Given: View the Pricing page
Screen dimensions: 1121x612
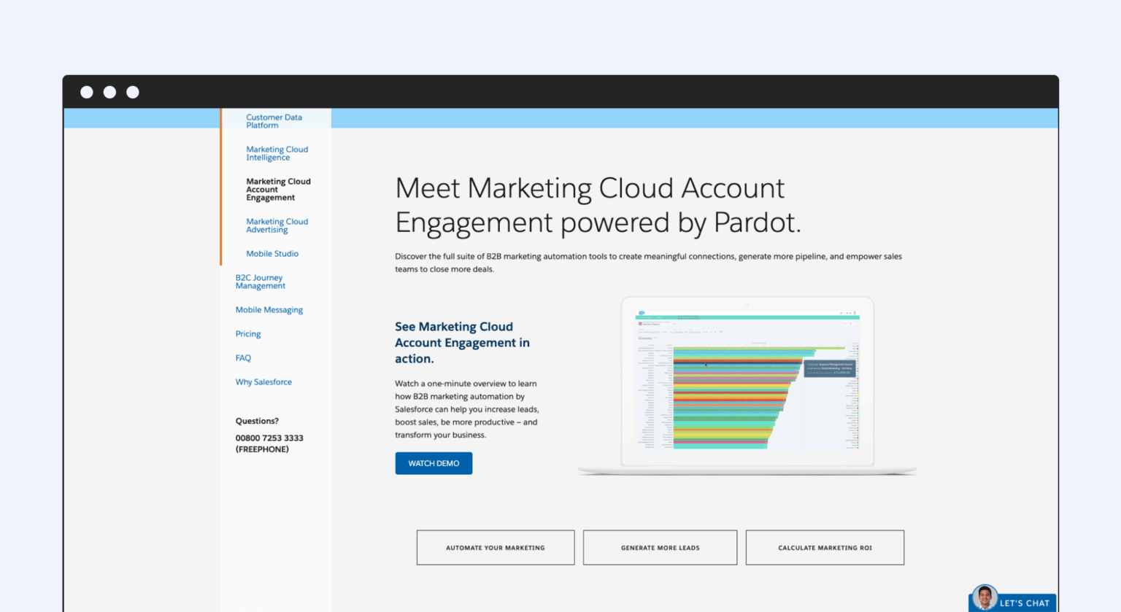Looking at the screenshot, I should [x=248, y=334].
